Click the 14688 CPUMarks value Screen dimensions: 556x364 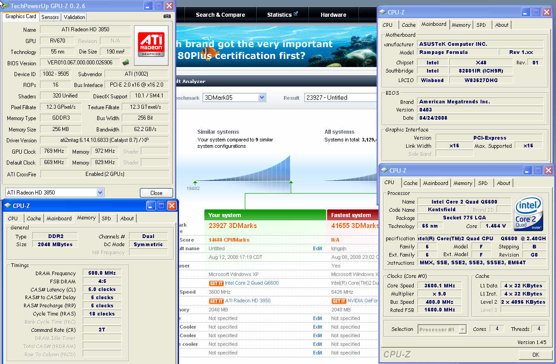coord(228,240)
